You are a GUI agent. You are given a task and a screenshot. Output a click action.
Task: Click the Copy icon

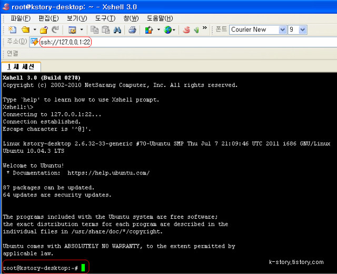[x=94, y=30]
